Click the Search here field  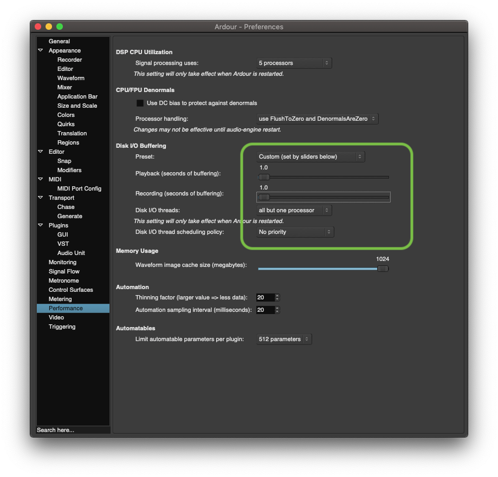pos(73,430)
